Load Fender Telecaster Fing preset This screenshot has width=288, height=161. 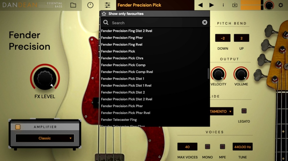tap(119, 120)
